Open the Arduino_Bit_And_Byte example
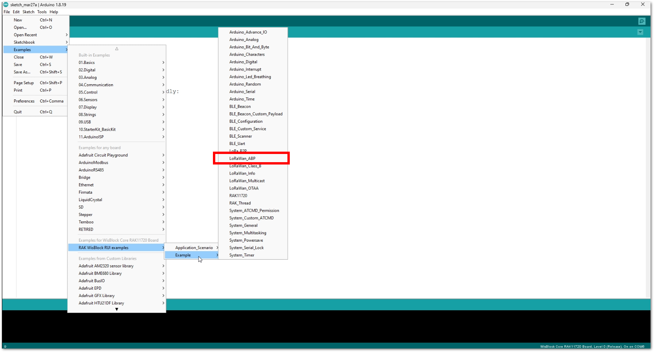Image resolution: width=654 pixels, height=352 pixels. pyautogui.click(x=253, y=47)
